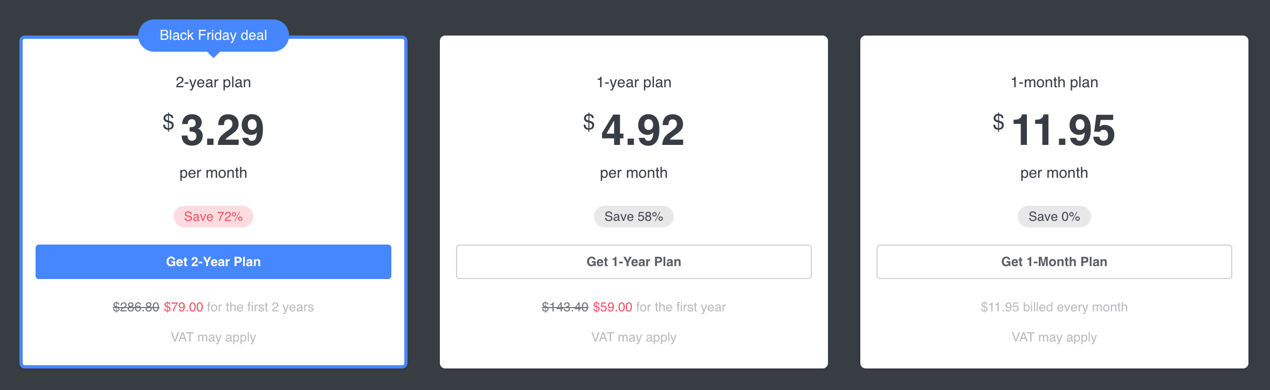The image size is (1270, 390).
Task: Click the Get 2-Year Plan button
Action: [x=213, y=262]
